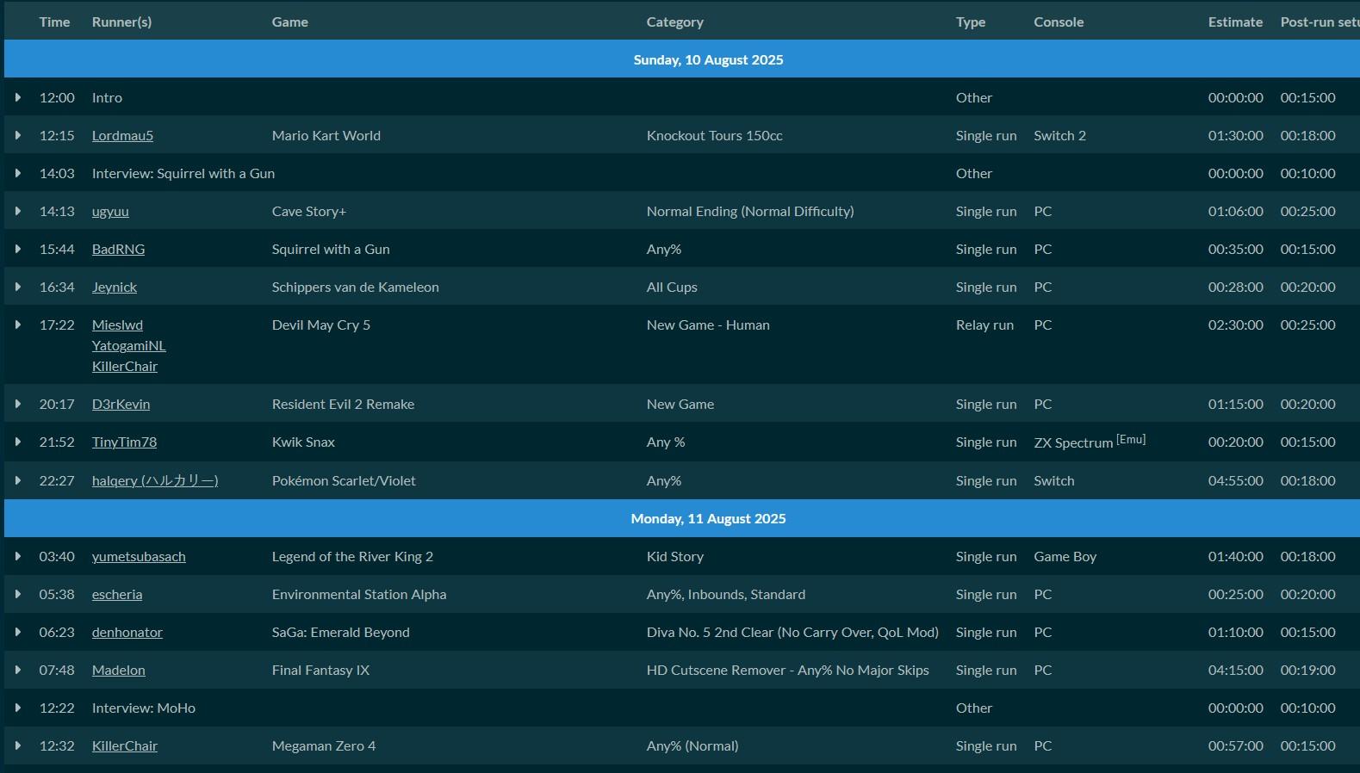
Task: Expand the 12:15 Mario Kart World row
Action: 17,135
